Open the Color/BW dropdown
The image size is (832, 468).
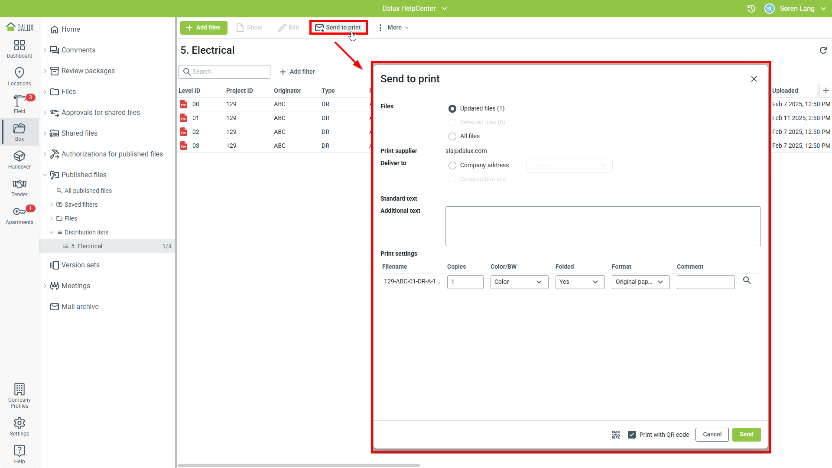pyautogui.click(x=519, y=282)
